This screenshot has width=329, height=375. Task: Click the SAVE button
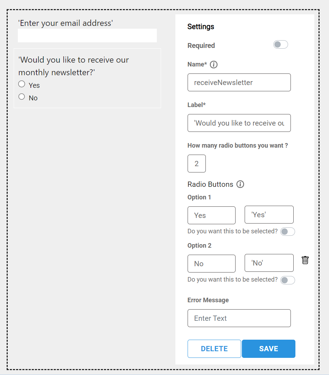click(x=268, y=349)
